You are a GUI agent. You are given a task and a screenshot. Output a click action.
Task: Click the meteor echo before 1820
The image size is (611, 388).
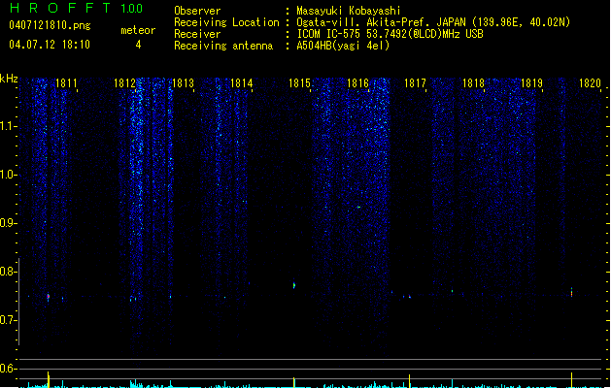571,293
